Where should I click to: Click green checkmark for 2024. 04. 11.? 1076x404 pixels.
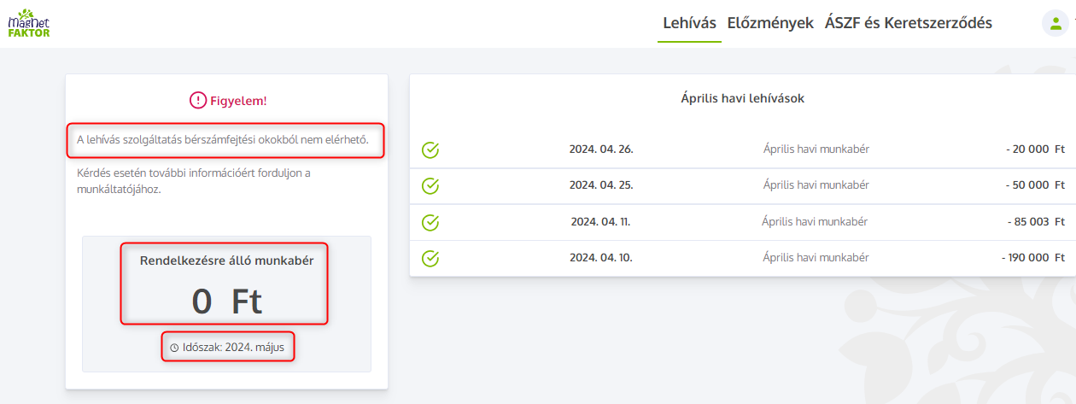[430, 222]
